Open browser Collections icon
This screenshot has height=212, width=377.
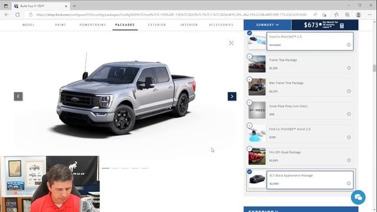347,15
